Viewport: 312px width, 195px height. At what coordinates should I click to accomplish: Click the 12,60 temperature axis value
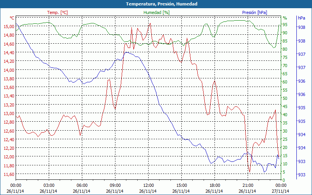[8, 131]
